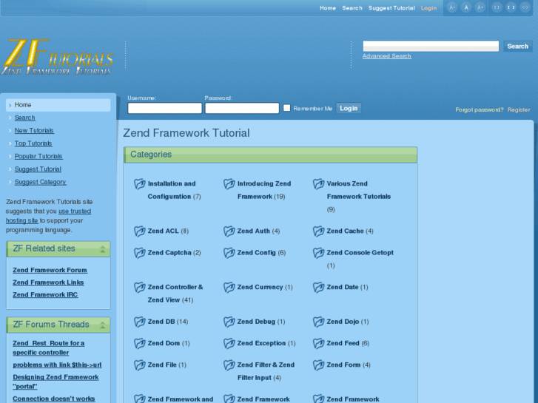The width and height of the screenshot is (538, 403).
Task: Focus the header search text field
Action: click(x=431, y=46)
